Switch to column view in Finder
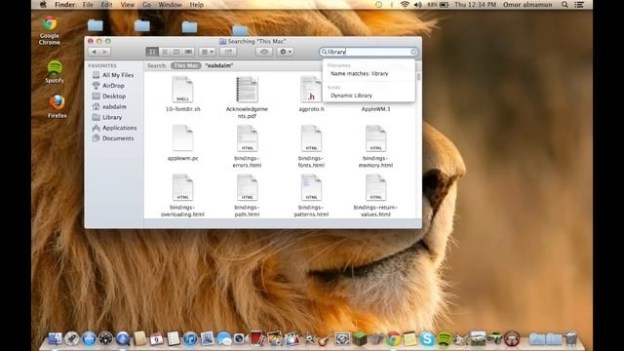The image size is (624, 351). 176,52
